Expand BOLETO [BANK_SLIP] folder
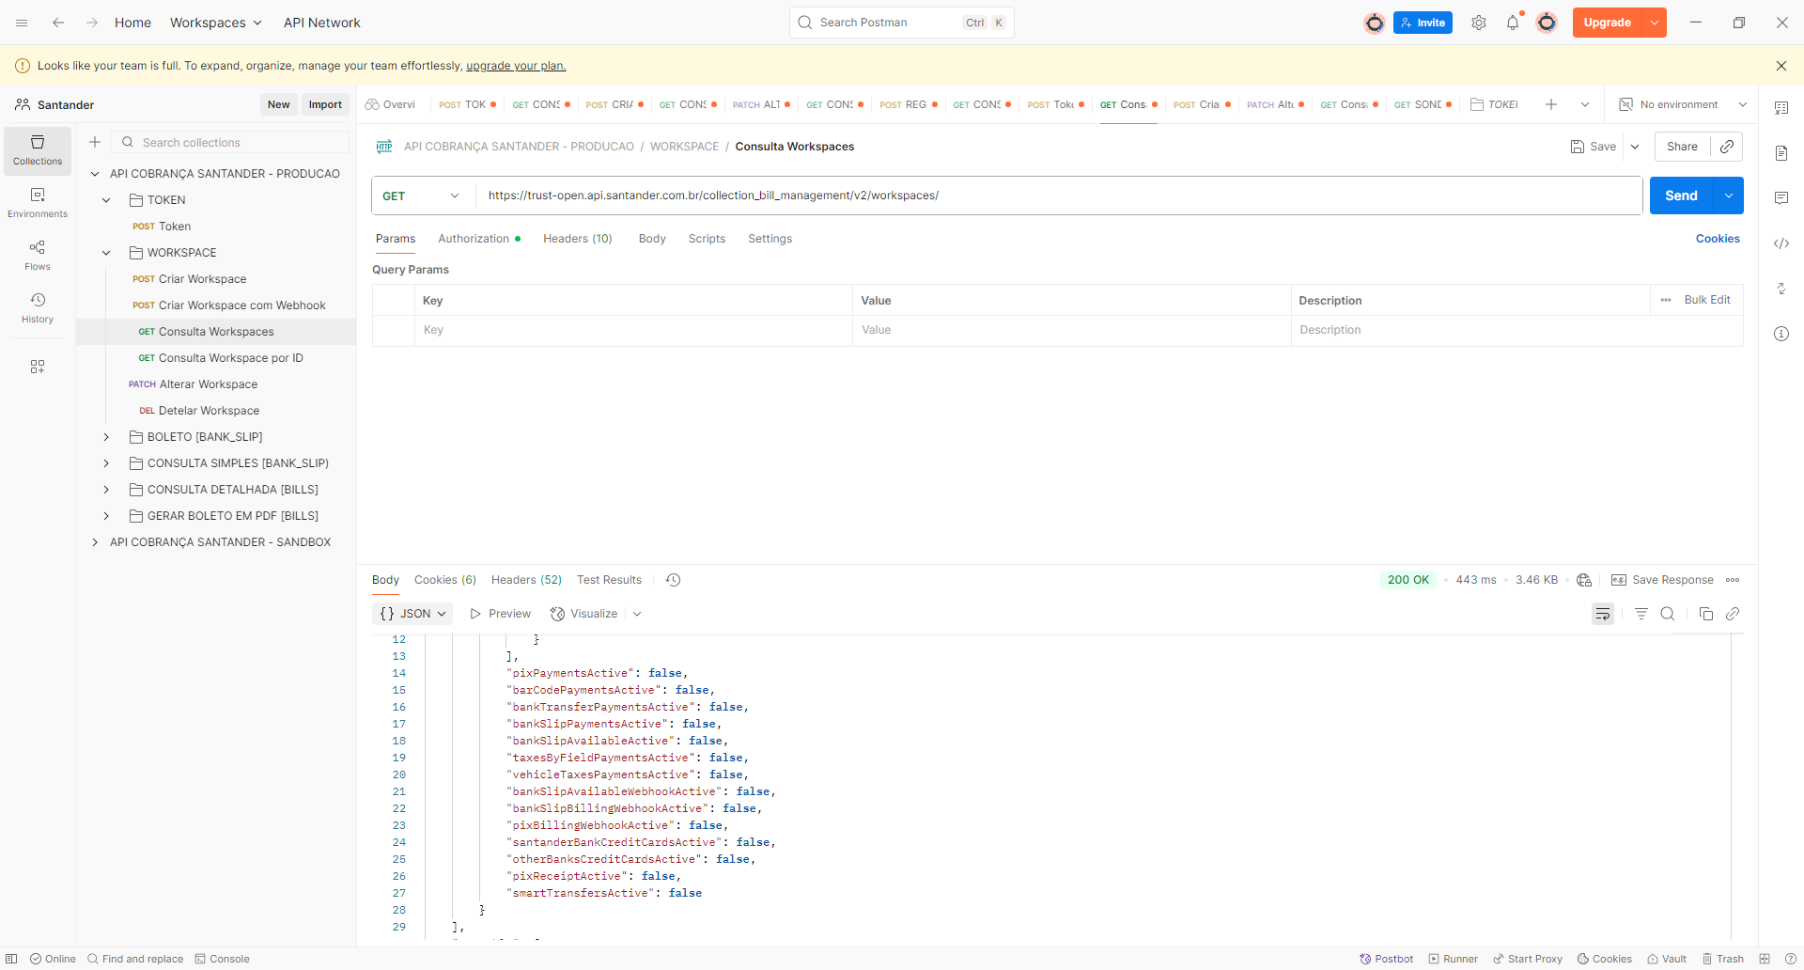Image resolution: width=1804 pixels, height=970 pixels. pyautogui.click(x=106, y=437)
